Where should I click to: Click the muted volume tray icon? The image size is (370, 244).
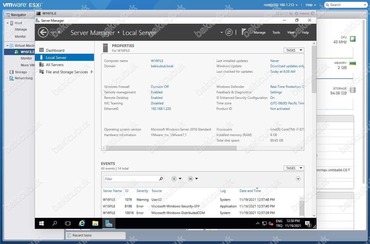271,223
